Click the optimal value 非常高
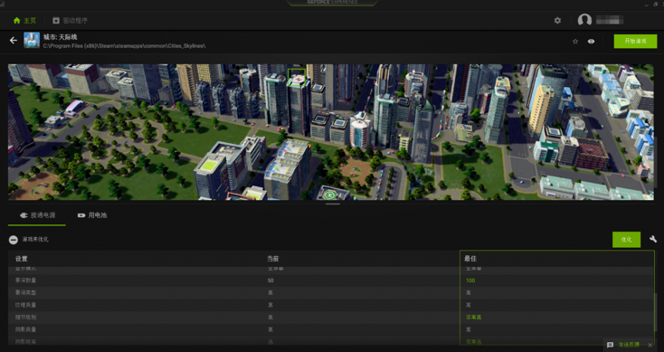 [x=474, y=318]
